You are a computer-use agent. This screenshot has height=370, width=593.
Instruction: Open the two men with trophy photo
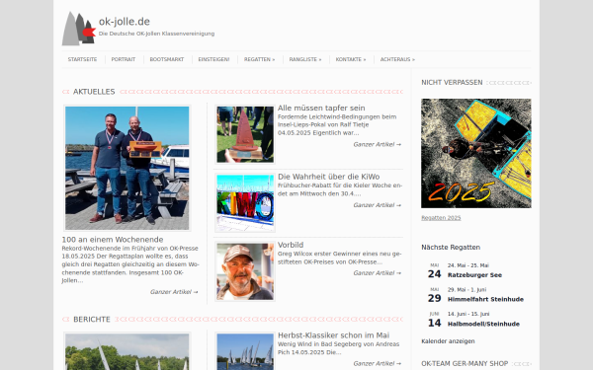[127, 168]
